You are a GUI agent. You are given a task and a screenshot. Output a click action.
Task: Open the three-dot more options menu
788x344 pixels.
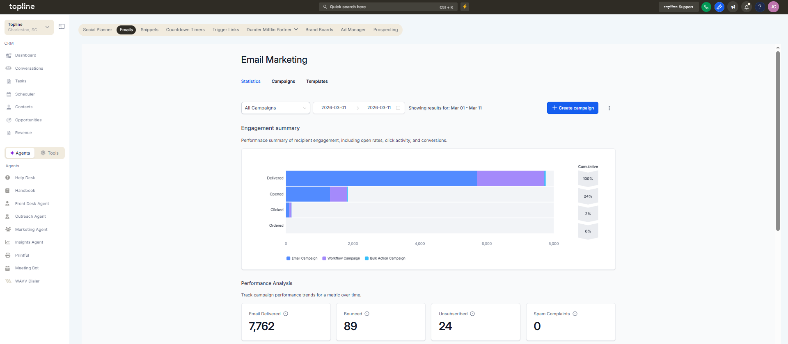pos(609,108)
